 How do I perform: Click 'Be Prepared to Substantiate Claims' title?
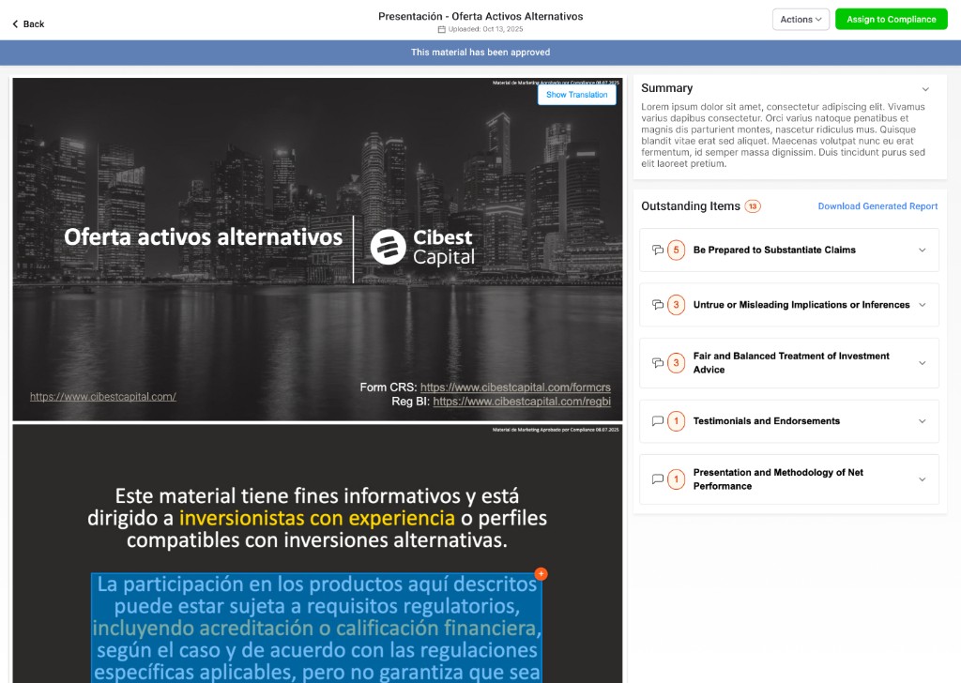(x=774, y=250)
